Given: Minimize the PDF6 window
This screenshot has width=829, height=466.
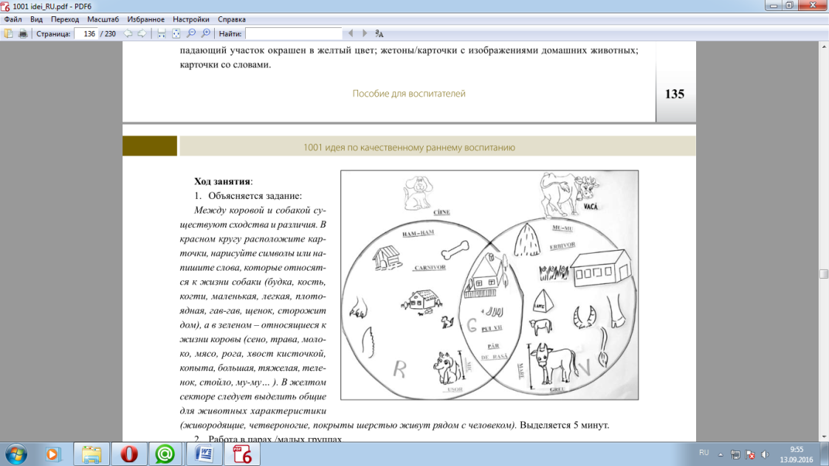Looking at the screenshot, I should [774, 5].
